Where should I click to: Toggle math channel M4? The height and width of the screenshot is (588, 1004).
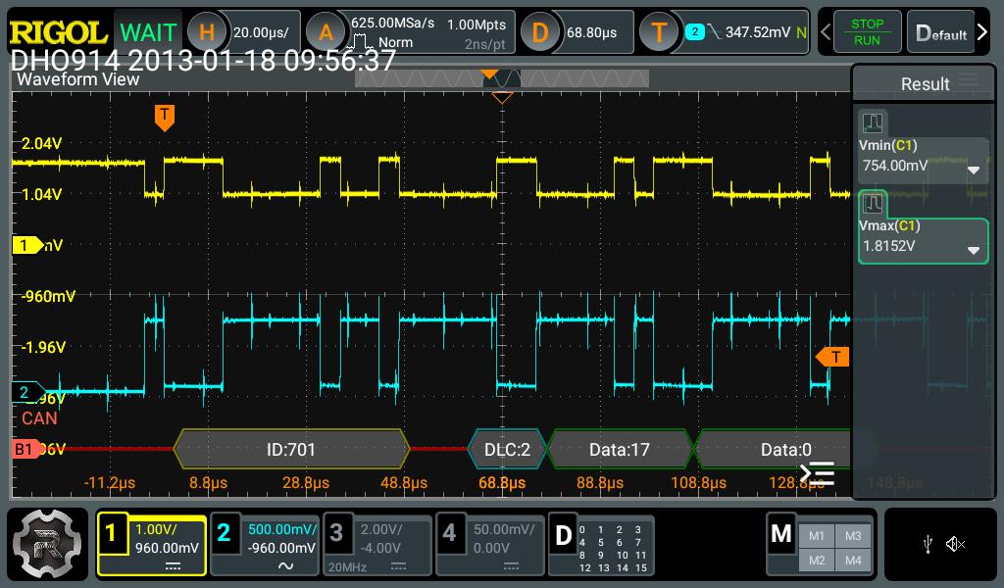point(853,561)
